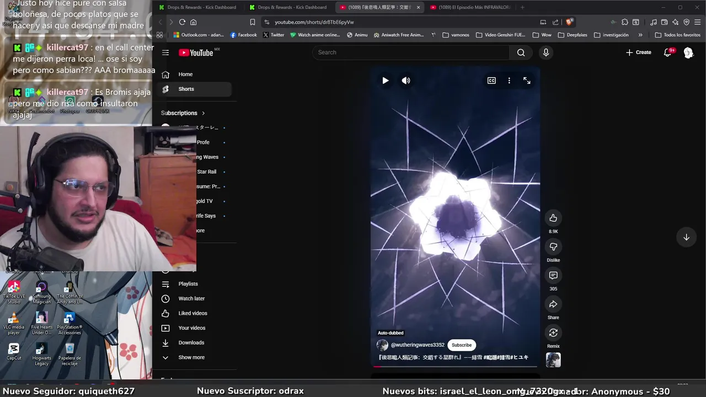Mute the Short's volume speaker
706x397 pixels.
[x=406, y=81]
